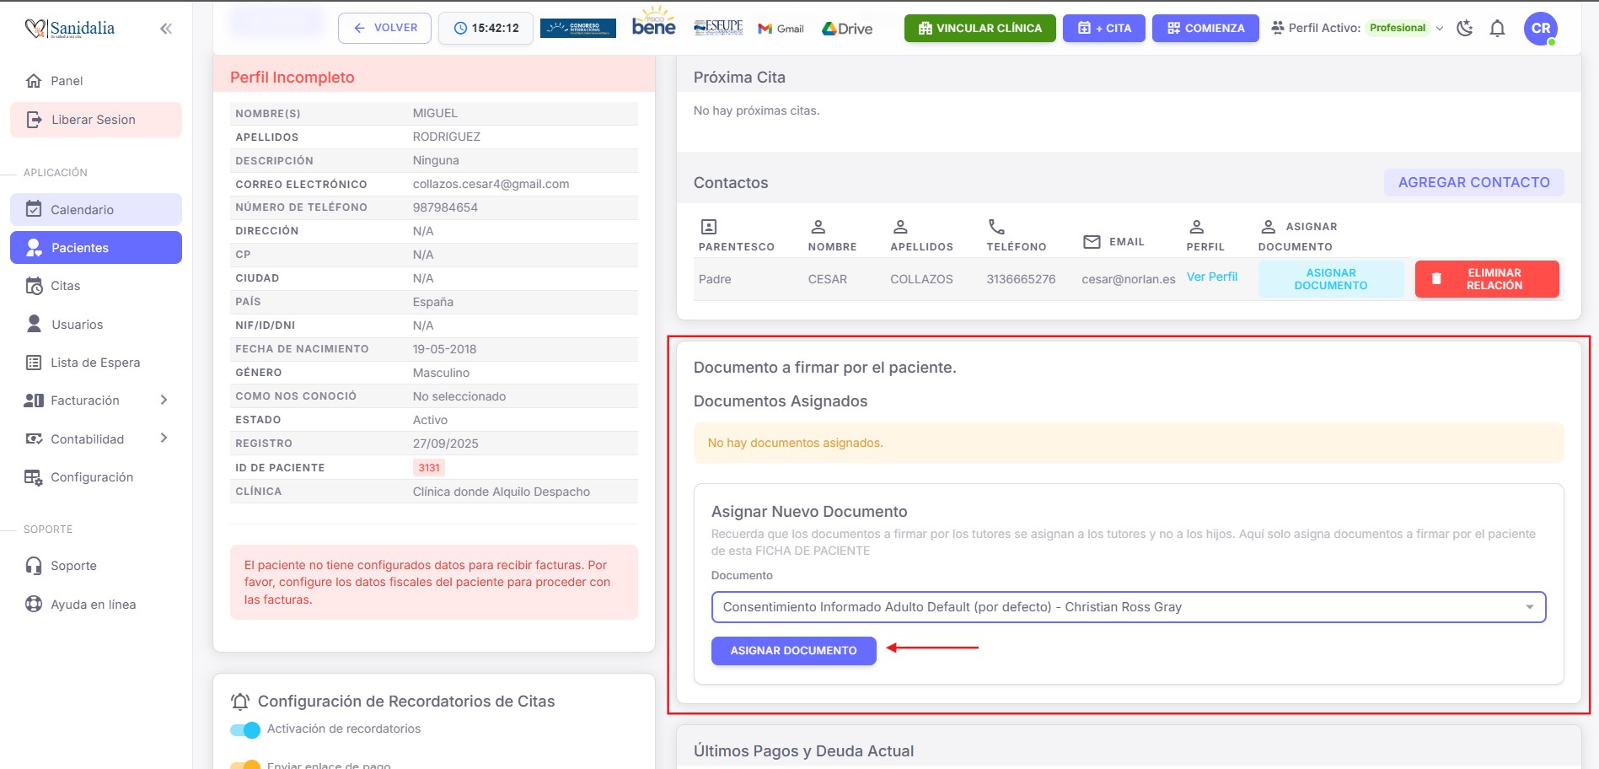Switch to dark mode moon icon

click(1465, 29)
